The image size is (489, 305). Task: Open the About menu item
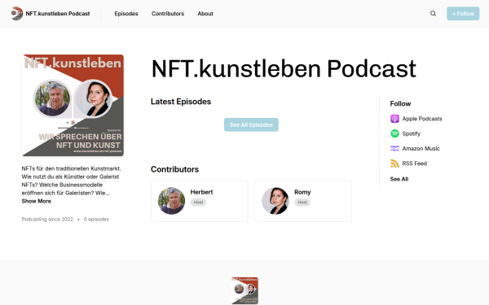205,14
